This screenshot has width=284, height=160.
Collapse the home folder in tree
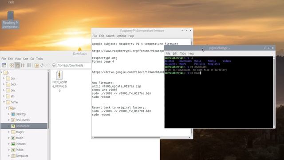click(x=4, y=102)
